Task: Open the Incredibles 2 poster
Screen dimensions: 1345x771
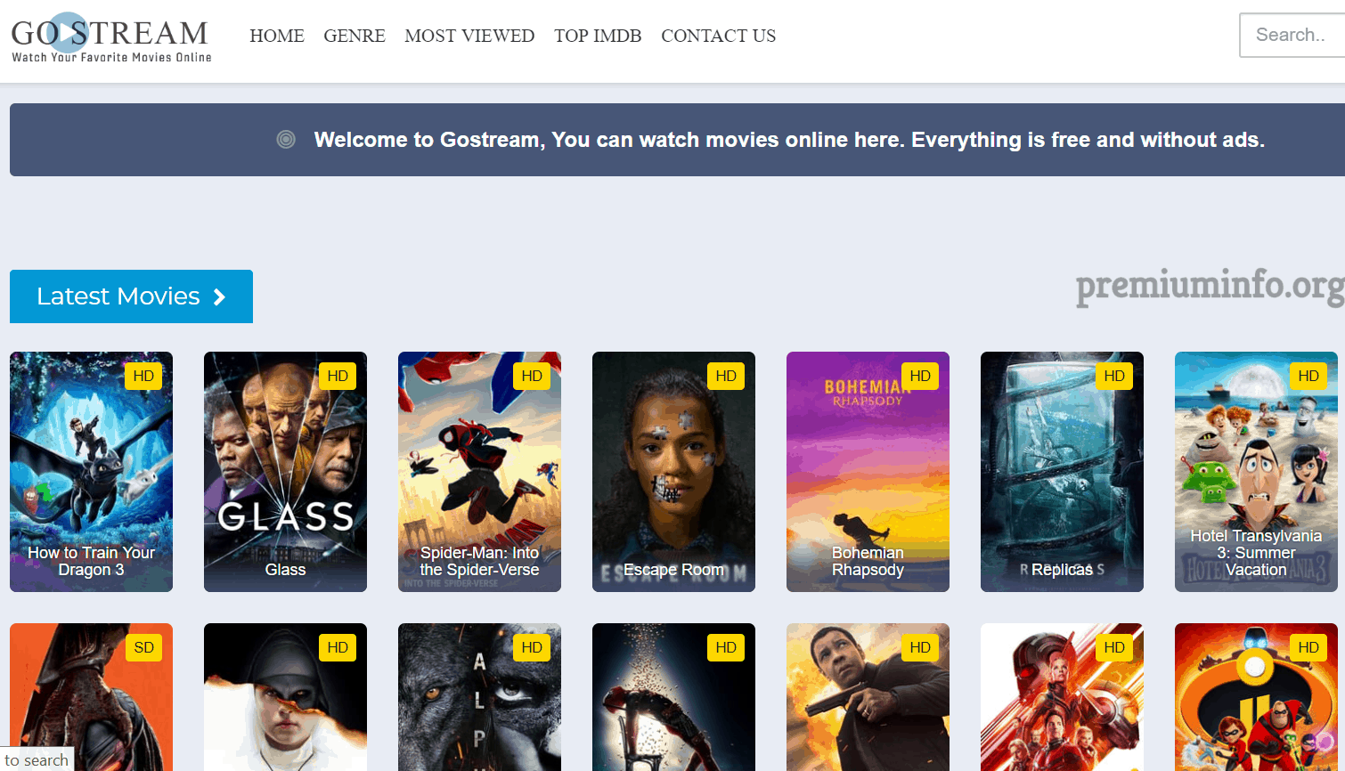Action: click(x=1256, y=697)
